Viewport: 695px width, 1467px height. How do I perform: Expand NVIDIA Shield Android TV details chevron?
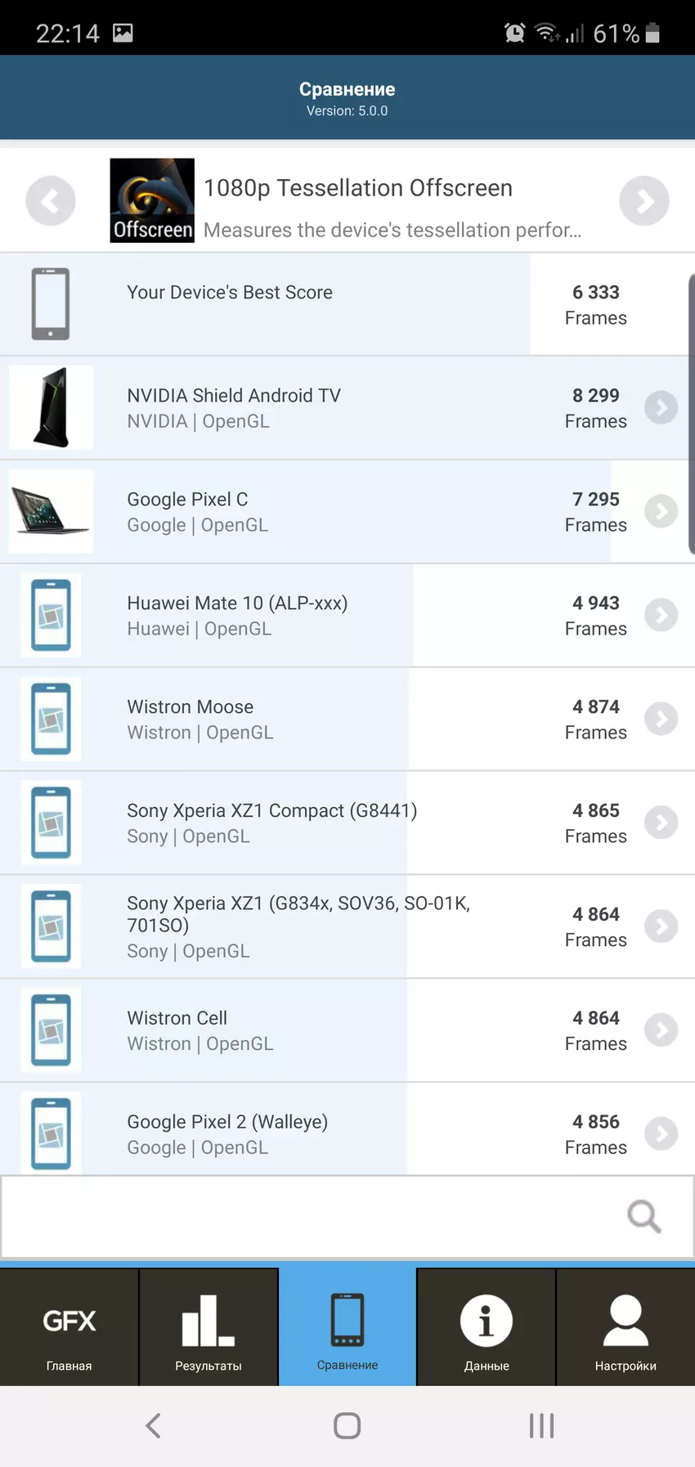661,407
